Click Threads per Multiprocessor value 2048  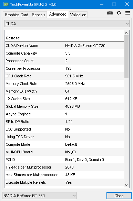(x=69, y=167)
